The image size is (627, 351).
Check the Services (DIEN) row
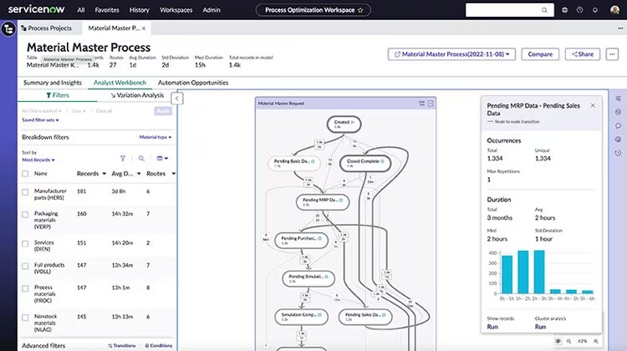[25, 243]
